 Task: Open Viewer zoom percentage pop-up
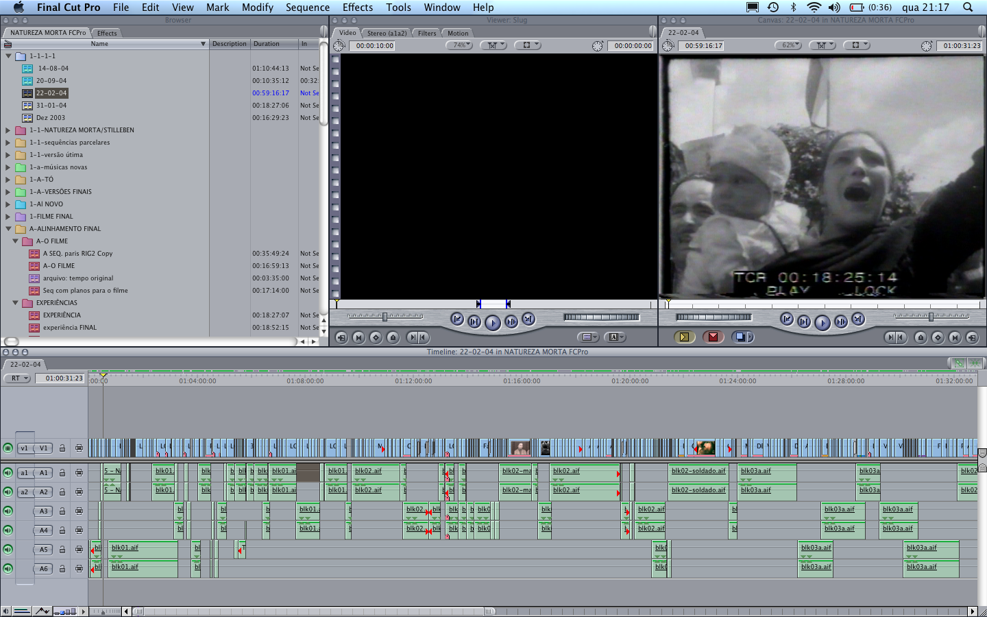click(x=459, y=45)
